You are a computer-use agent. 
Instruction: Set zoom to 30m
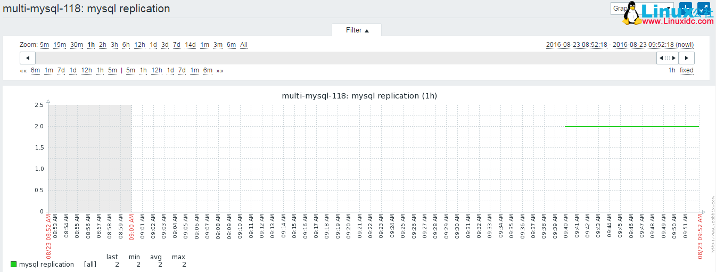click(77, 45)
